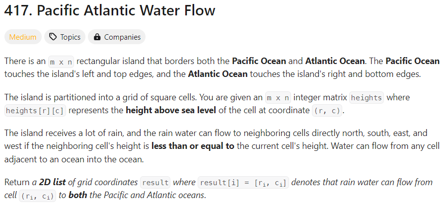Click the m x n code before 'integer matrix'
The width and height of the screenshot is (445, 205).
pyautogui.click(x=278, y=98)
